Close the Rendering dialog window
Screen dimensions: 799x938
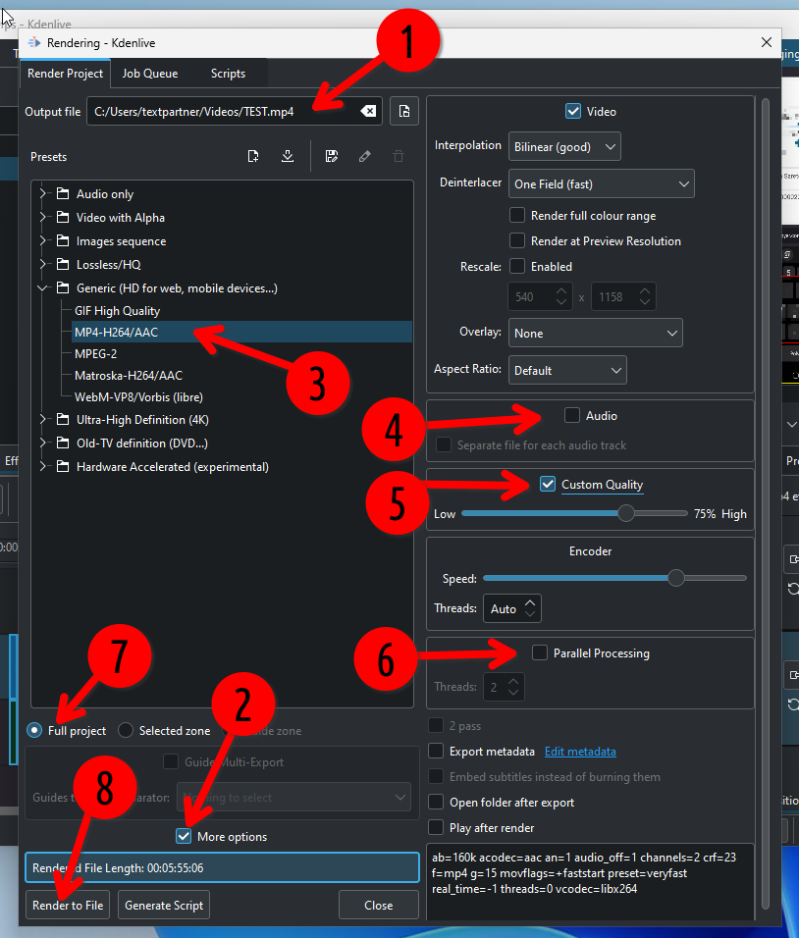766,42
